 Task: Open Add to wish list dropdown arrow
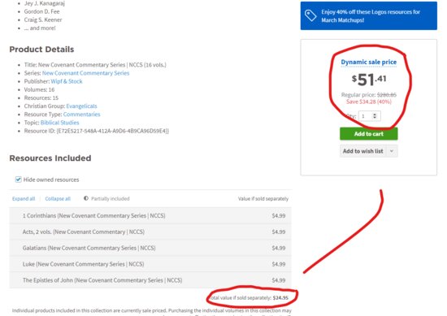pyautogui.click(x=392, y=151)
